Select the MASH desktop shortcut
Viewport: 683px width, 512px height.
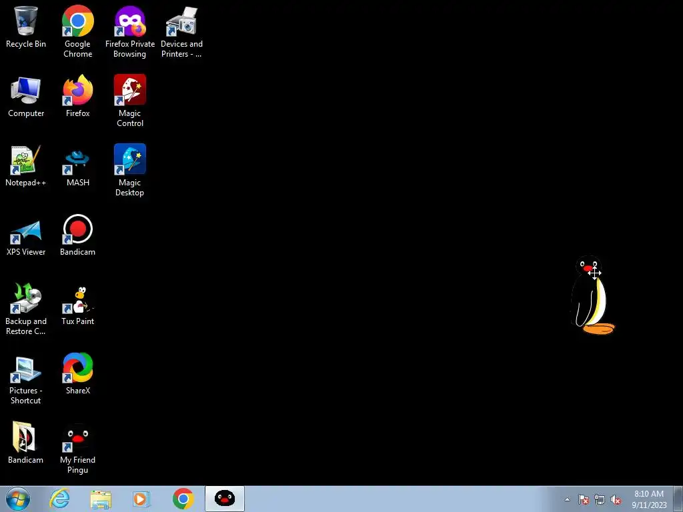click(x=77, y=168)
